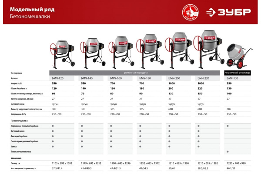The height and width of the screenshot is (174, 261).
Task: Click the 'Артикул' row label
Action: tap(14, 78)
